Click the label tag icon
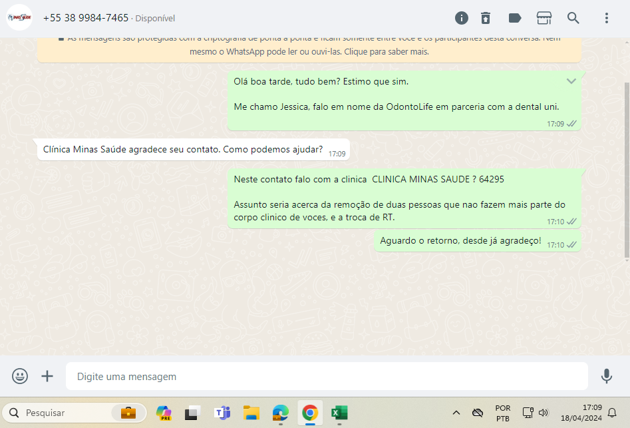 click(x=515, y=18)
